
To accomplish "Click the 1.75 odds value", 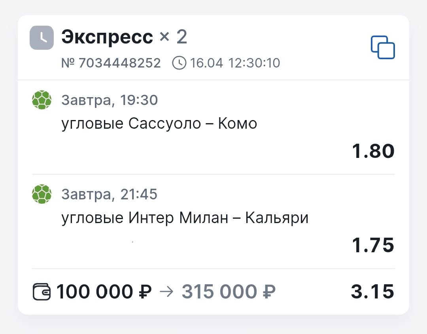I will [x=373, y=246].
